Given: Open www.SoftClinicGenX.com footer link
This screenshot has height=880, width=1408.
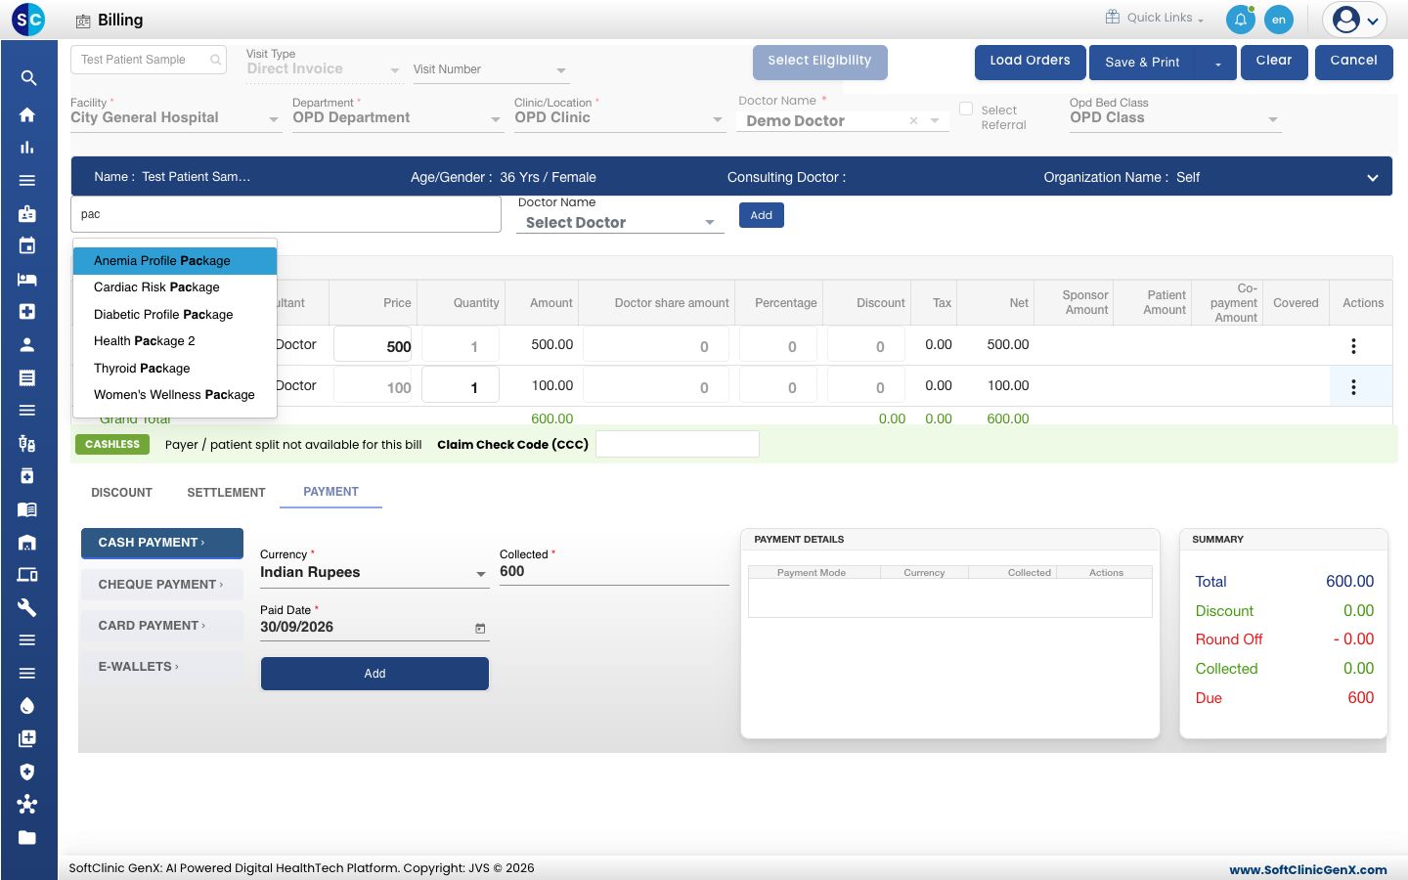Looking at the screenshot, I should (1307, 870).
